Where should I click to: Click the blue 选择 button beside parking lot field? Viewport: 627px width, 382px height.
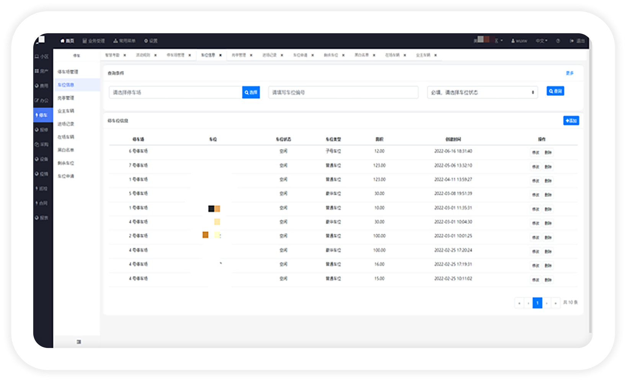tap(251, 93)
